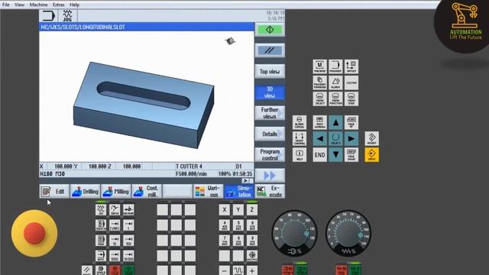
Task: Click the GROUP CHANNEL key
Action: point(300,139)
